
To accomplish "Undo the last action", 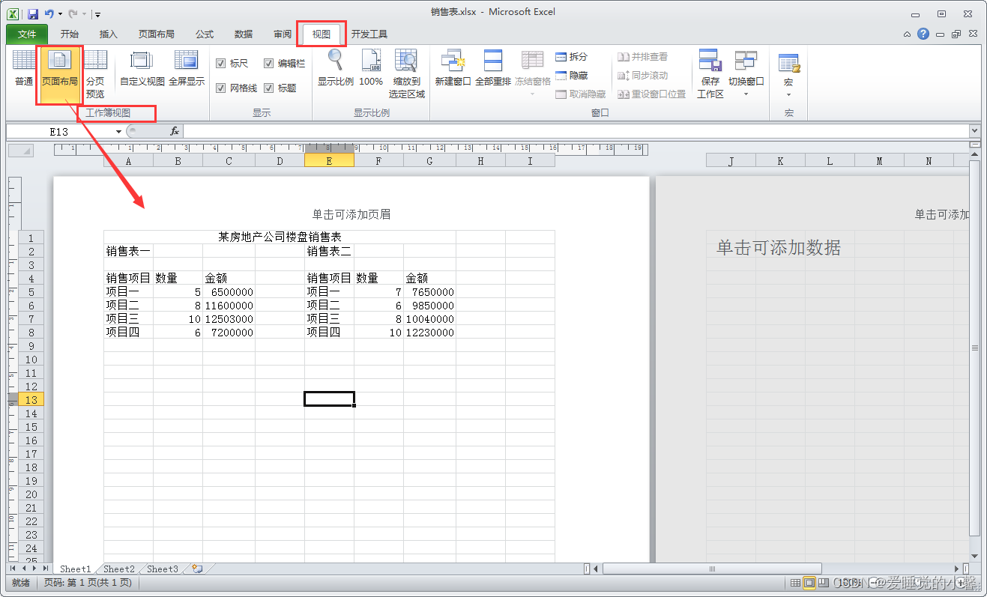I will pyautogui.click(x=49, y=13).
